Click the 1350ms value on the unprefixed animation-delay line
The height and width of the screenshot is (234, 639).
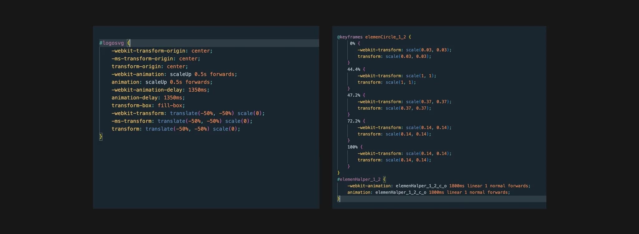pos(173,98)
